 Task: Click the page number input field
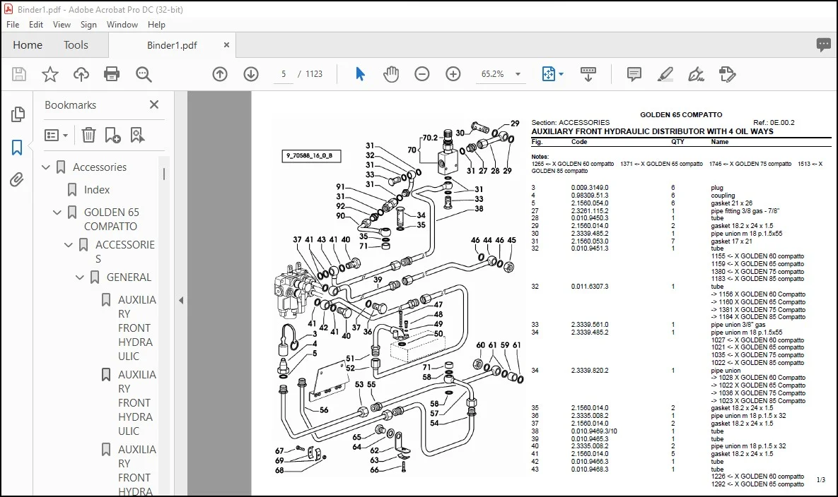coord(284,74)
